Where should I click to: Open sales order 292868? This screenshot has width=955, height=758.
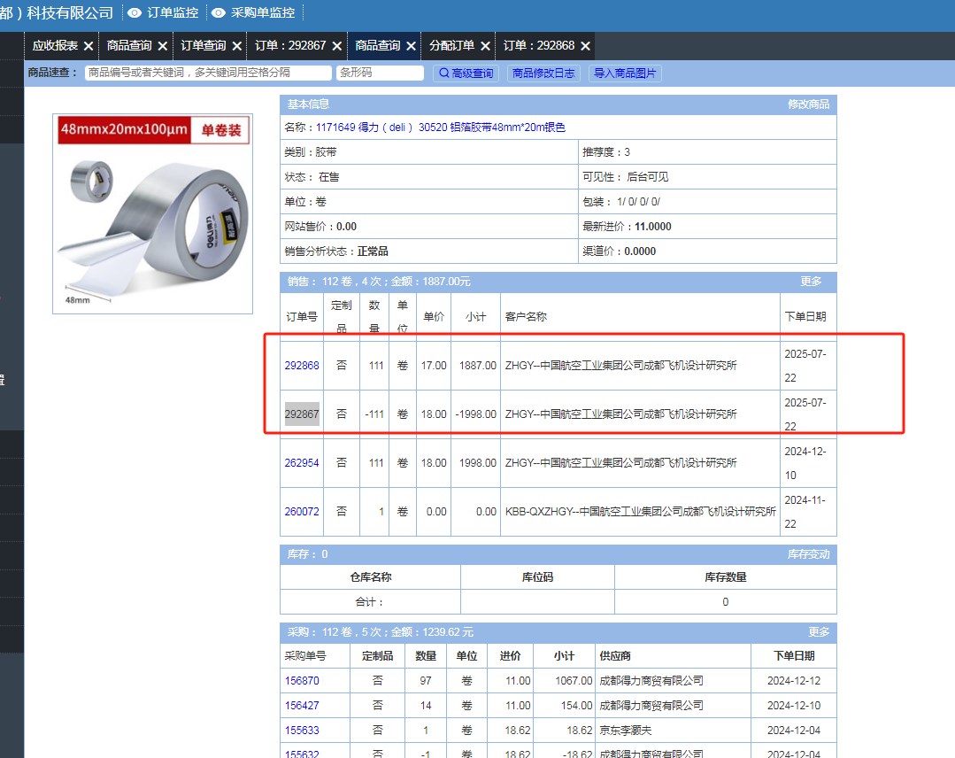click(302, 366)
